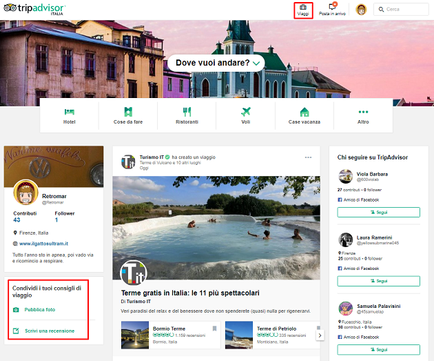Screen dimensions: 434x361
Task: Click Facebook icon under Laura Ramerini
Action: tap(340, 269)
